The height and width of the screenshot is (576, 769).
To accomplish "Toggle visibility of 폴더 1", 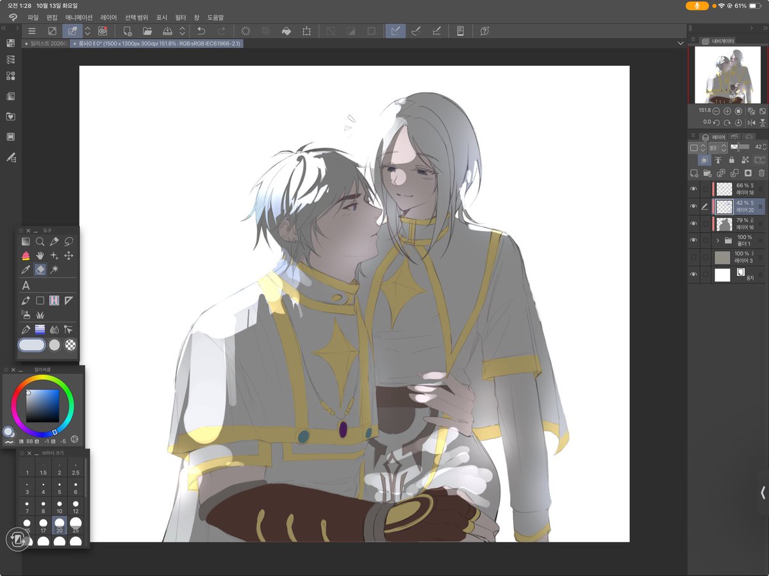I will click(693, 241).
